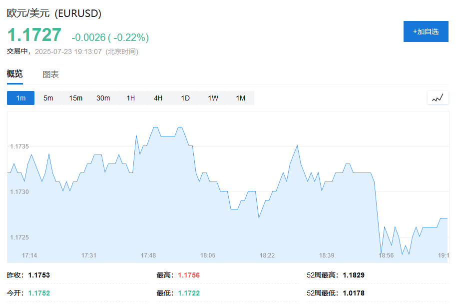Click the 1.1735 price axis label
456x305 pixels.
pos(19,146)
